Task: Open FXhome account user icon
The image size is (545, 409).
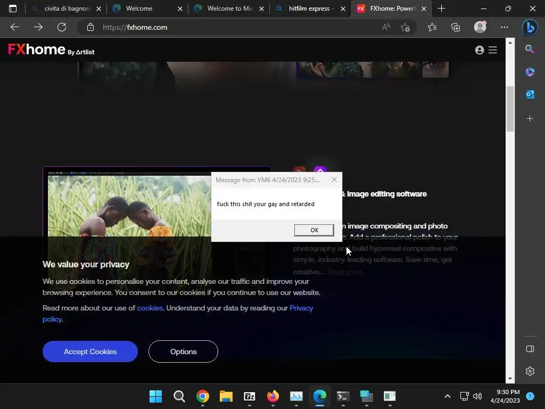Action: [x=480, y=50]
